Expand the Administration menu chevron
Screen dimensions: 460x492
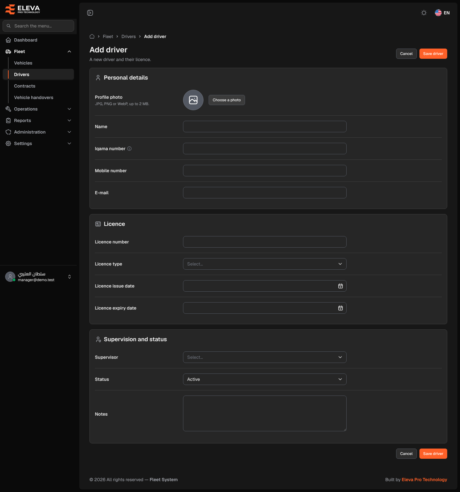point(69,132)
